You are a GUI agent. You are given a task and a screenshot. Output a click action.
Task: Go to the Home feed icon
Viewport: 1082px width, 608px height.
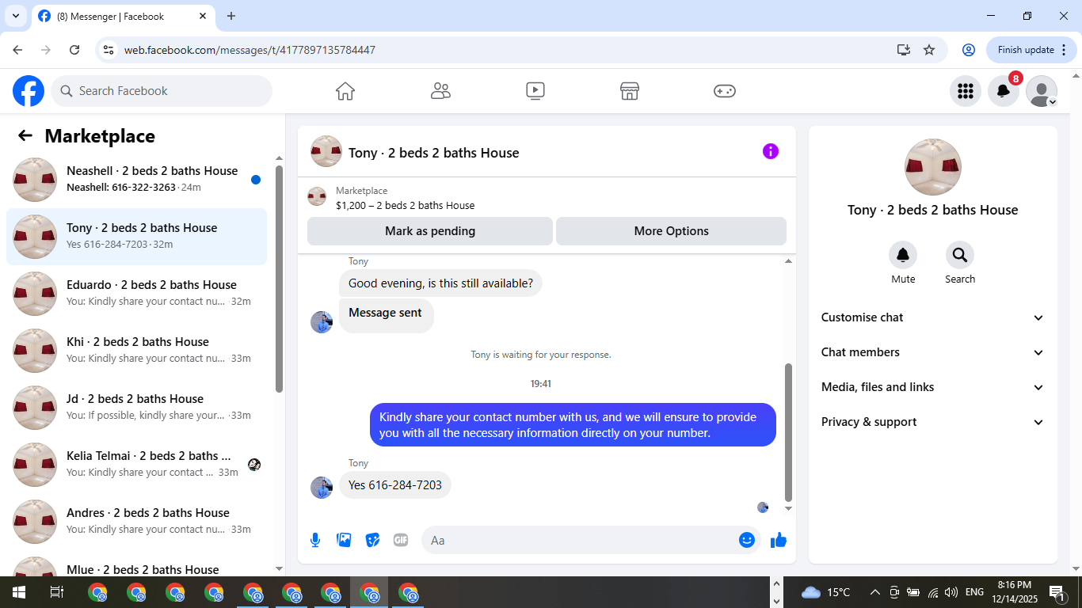click(x=345, y=91)
